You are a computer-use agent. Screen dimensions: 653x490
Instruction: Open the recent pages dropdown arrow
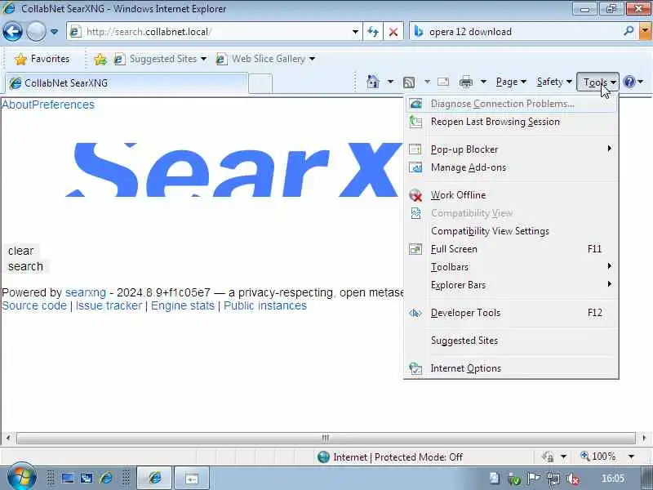pyautogui.click(x=54, y=32)
